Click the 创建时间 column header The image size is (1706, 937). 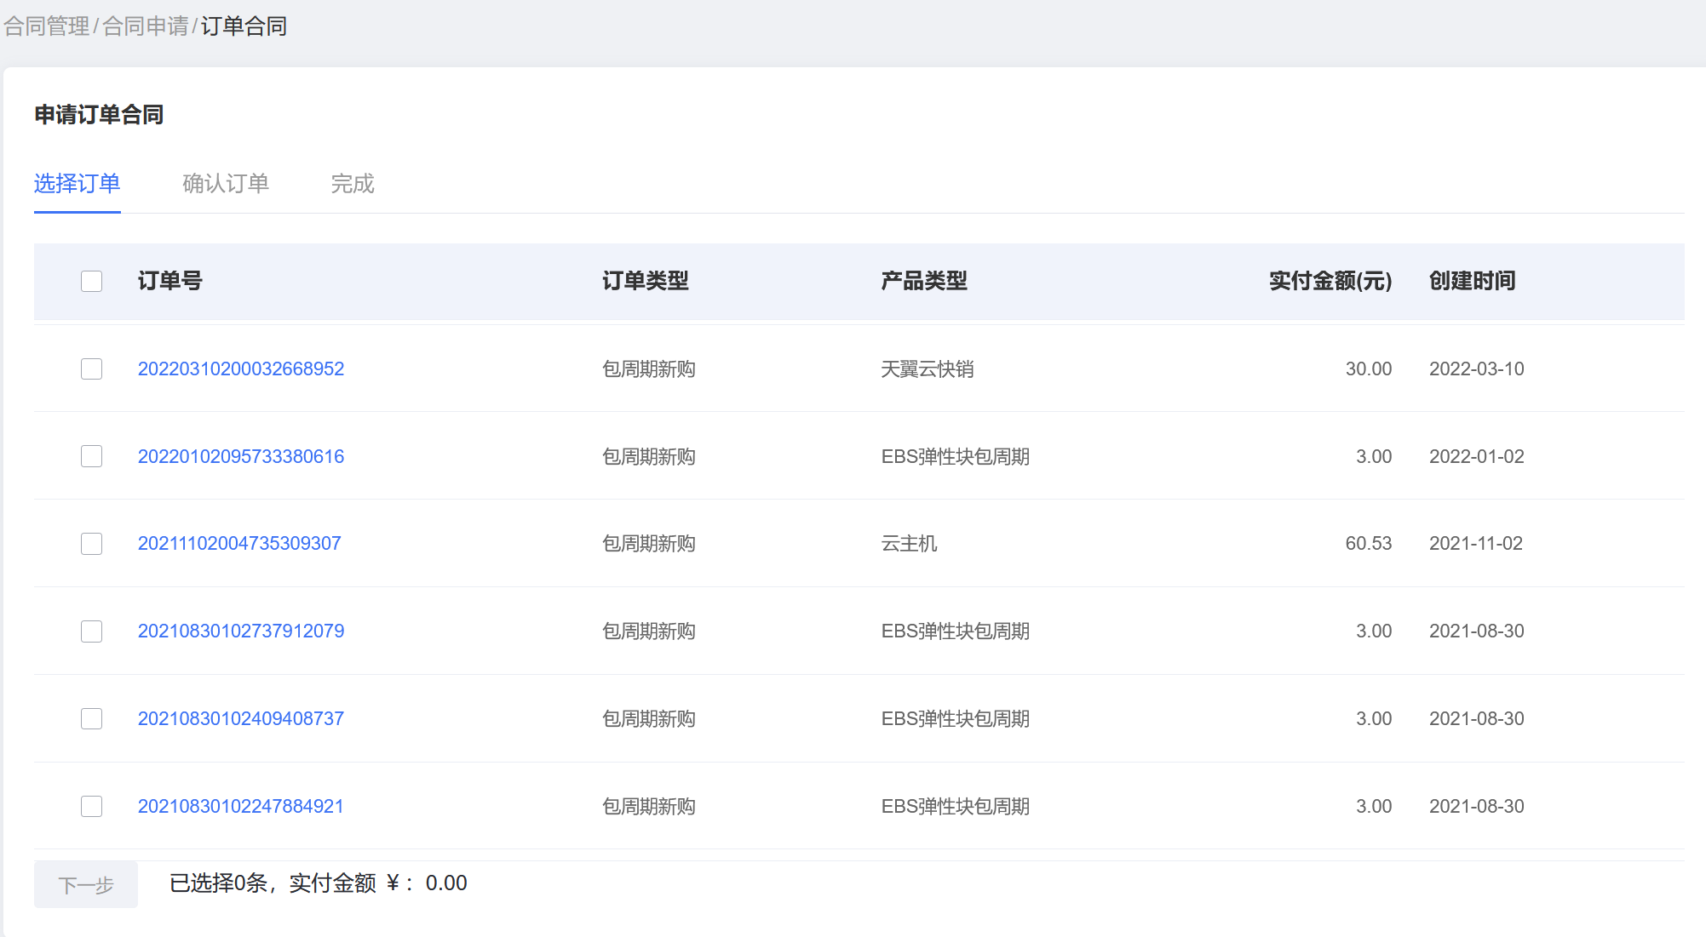click(1472, 281)
